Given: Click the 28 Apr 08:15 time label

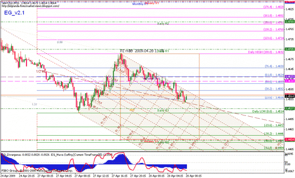Looking at the screenshot, I should [x=194, y=176].
